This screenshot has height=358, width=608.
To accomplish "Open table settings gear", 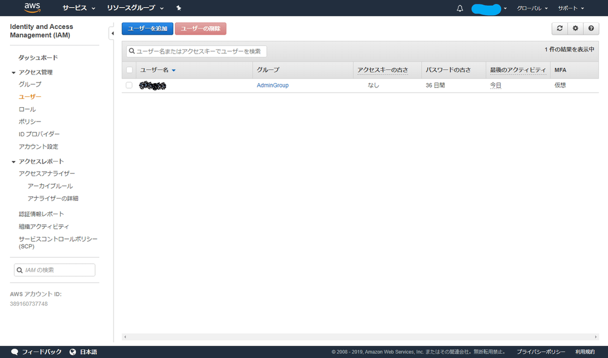I will tap(575, 28).
